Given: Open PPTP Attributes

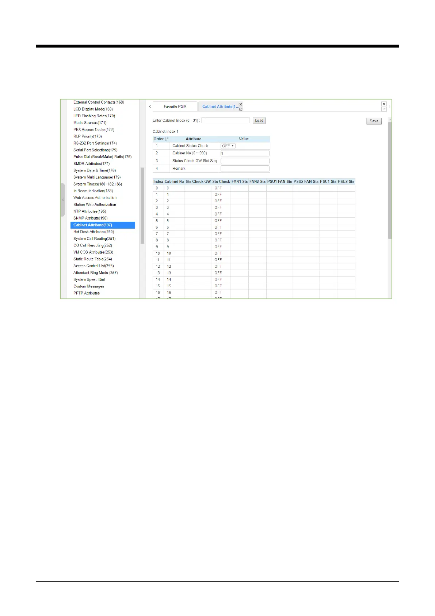Looking at the screenshot, I should coord(87,293).
